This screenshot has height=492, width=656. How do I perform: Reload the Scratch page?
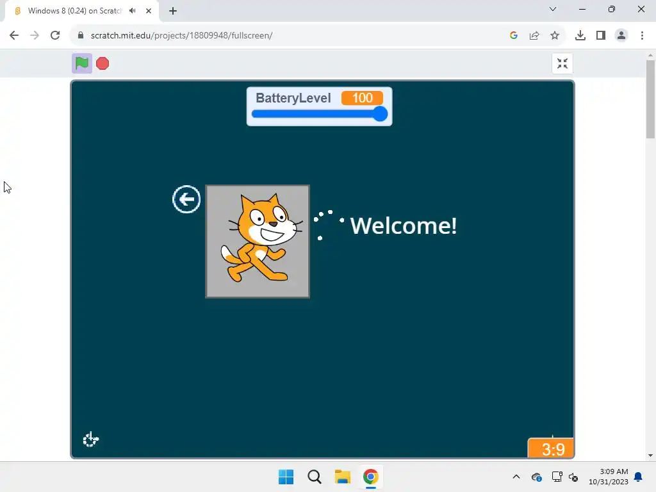pos(55,36)
